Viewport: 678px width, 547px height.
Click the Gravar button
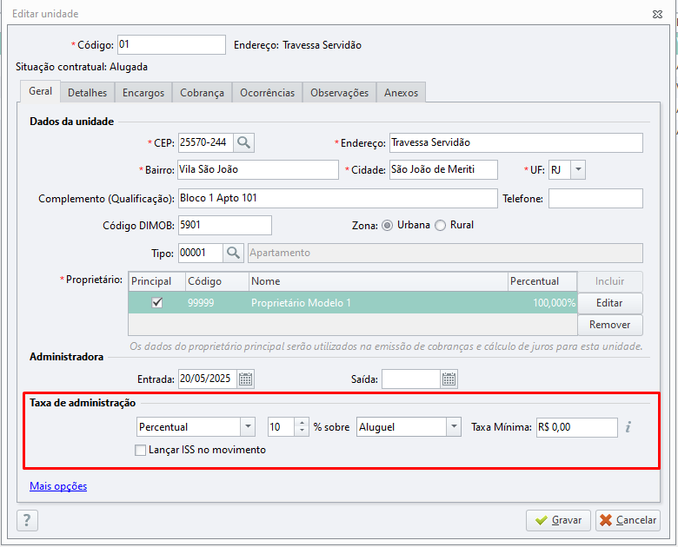coord(558,520)
